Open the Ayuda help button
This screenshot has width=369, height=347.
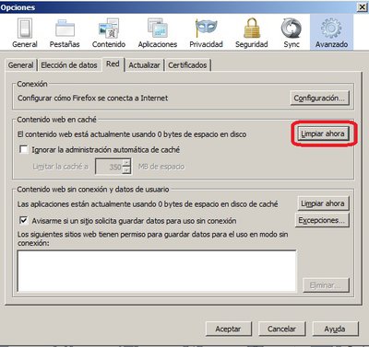(x=335, y=329)
